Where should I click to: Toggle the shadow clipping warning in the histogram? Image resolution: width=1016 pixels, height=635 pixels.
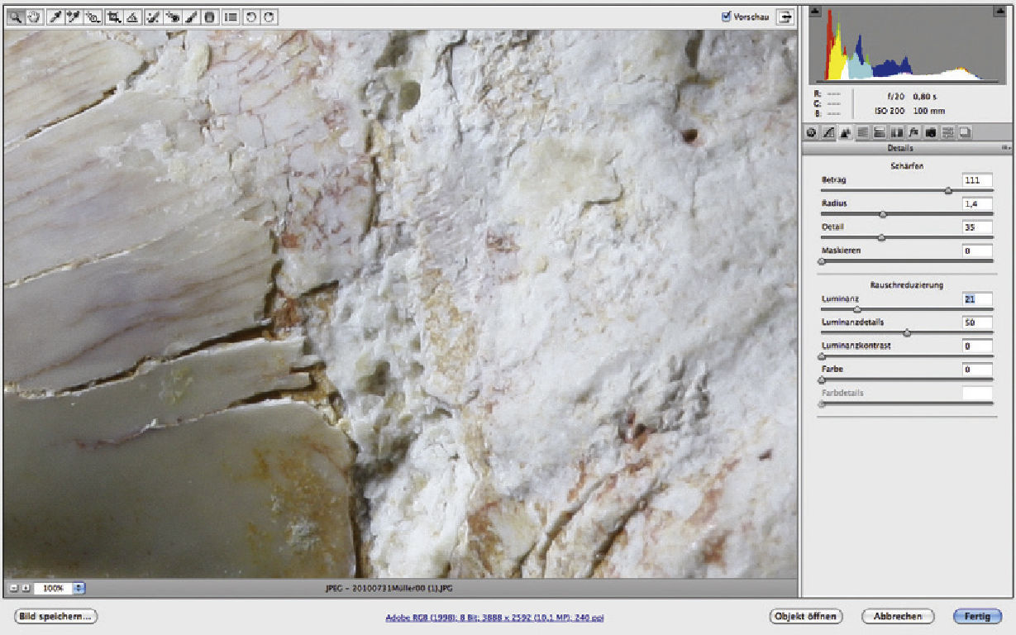point(814,12)
